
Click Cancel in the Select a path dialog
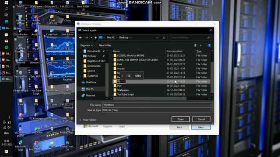[201, 119]
